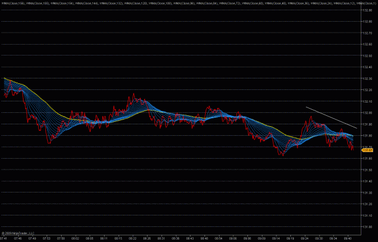Click the 132.00 price axis label
This screenshot has height=242, width=378.
click(367, 113)
